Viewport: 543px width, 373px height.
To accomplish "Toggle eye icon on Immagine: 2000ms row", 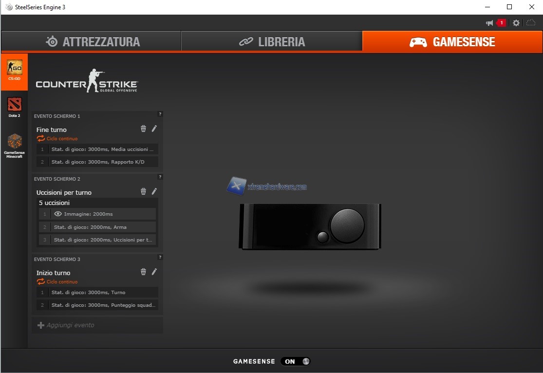I will (x=58, y=214).
